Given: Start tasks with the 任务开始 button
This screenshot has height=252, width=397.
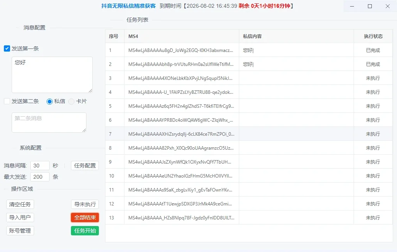Looking at the screenshot, I should (x=85, y=231).
